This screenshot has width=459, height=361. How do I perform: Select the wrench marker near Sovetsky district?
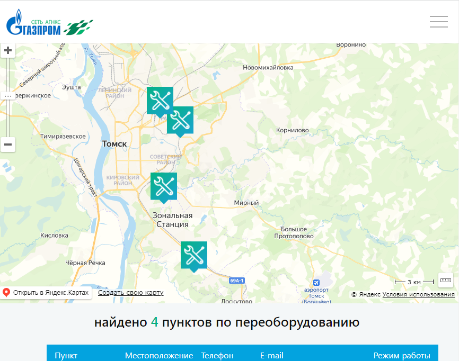(180, 120)
